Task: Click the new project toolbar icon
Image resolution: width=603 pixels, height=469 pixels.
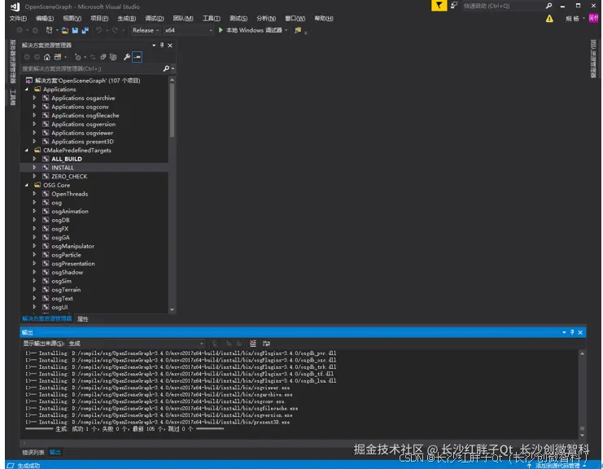Action: (49, 30)
